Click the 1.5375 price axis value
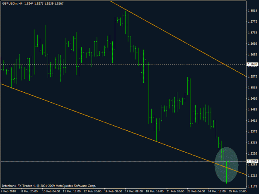Screen dimensions: 259x194 [x=252, y=132]
